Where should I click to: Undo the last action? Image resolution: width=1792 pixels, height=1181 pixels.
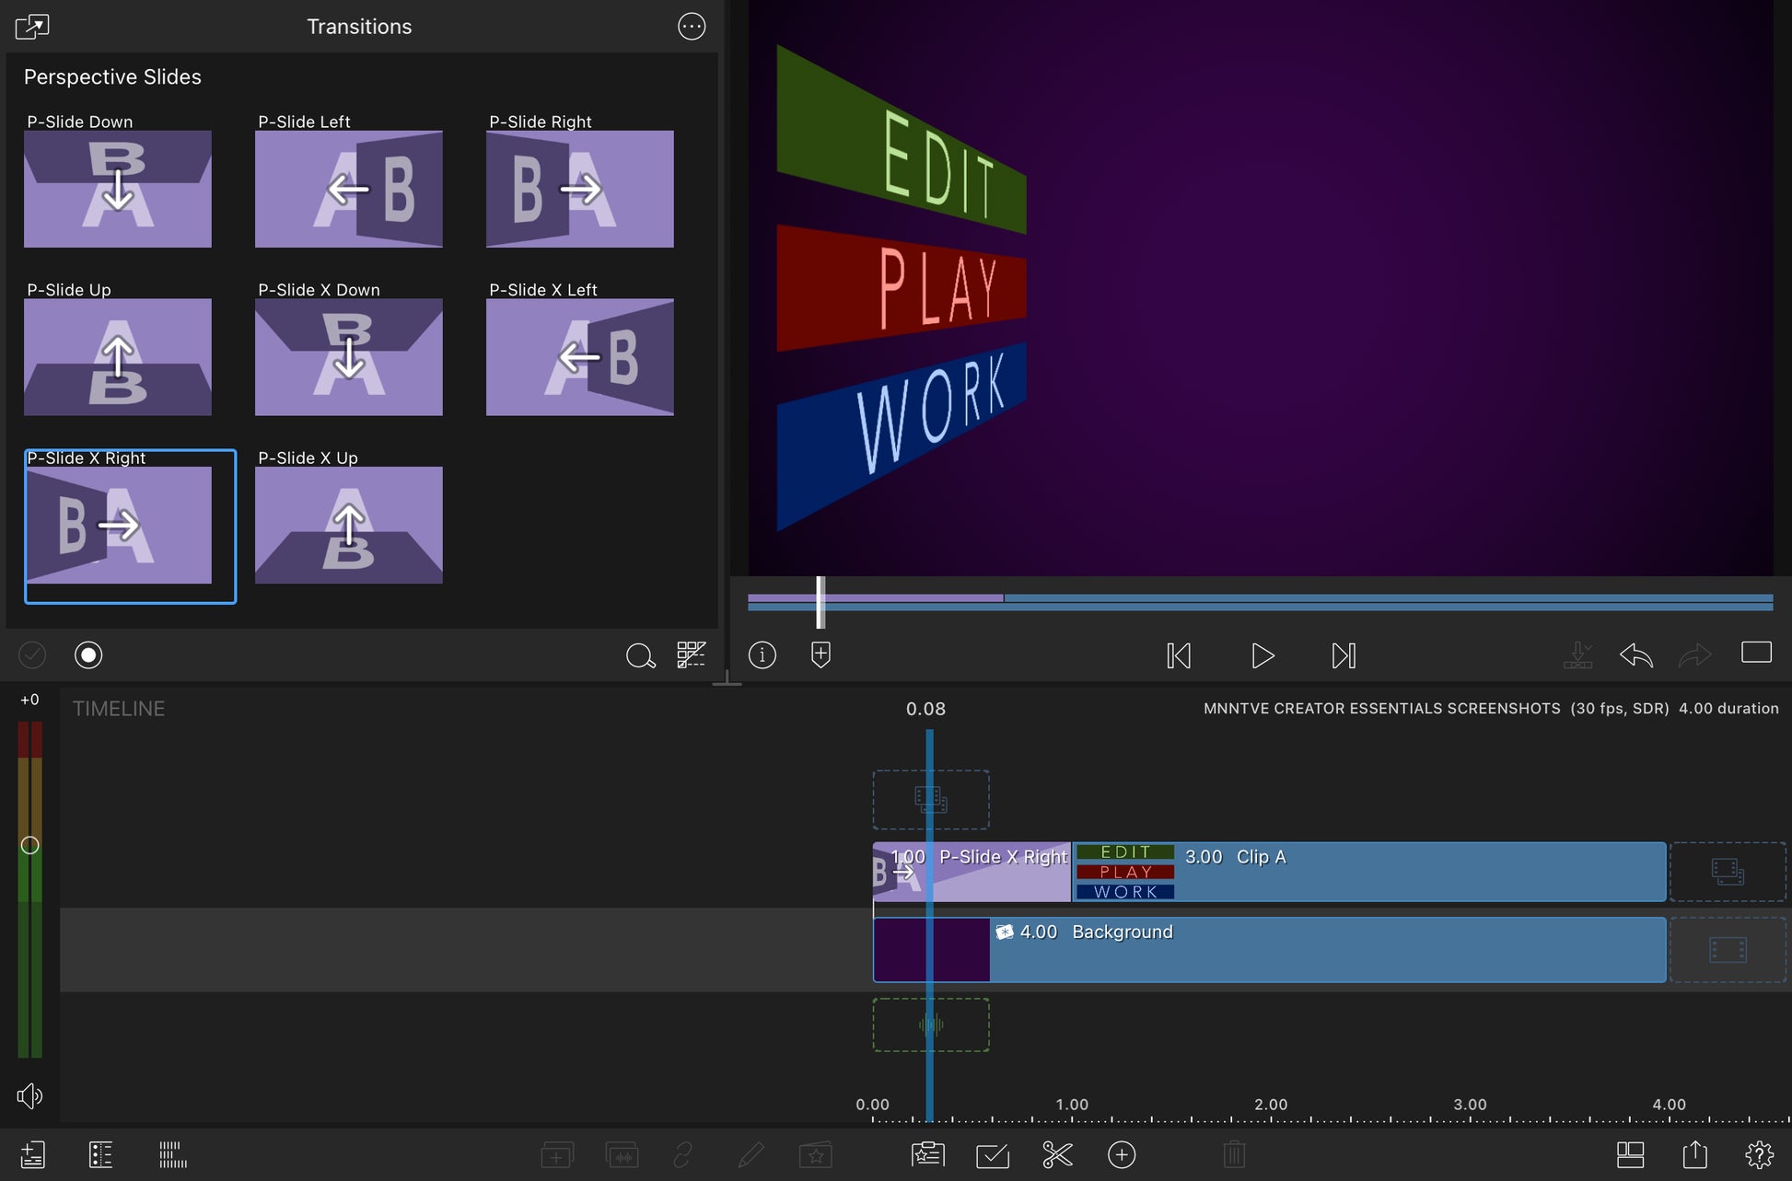pyautogui.click(x=1635, y=655)
